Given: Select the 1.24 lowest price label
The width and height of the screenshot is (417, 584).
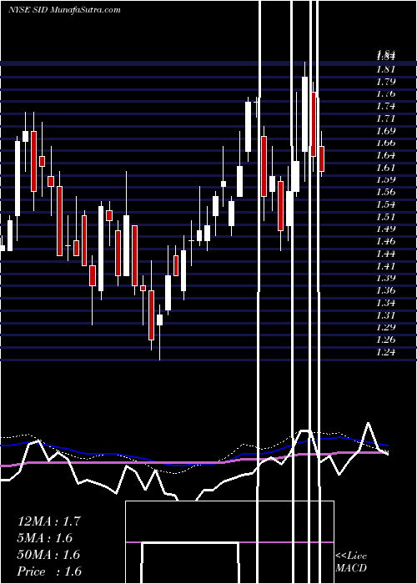Looking at the screenshot, I should pyautogui.click(x=385, y=352).
